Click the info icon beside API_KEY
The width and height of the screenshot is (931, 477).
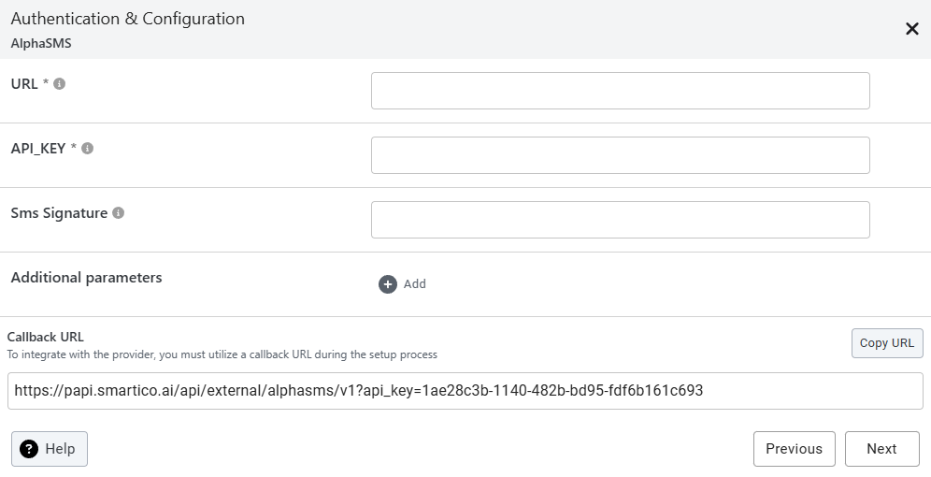pos(88,148)
